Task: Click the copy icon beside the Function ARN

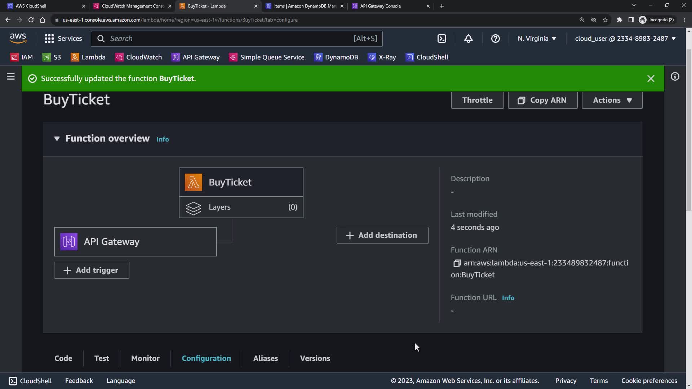Action: pos(457,263)
